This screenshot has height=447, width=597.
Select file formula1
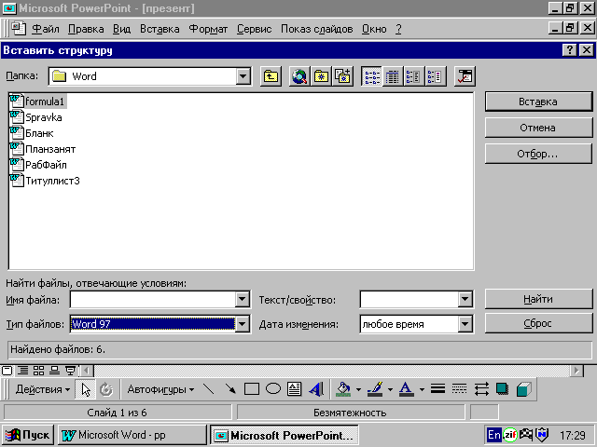[37, 102]
